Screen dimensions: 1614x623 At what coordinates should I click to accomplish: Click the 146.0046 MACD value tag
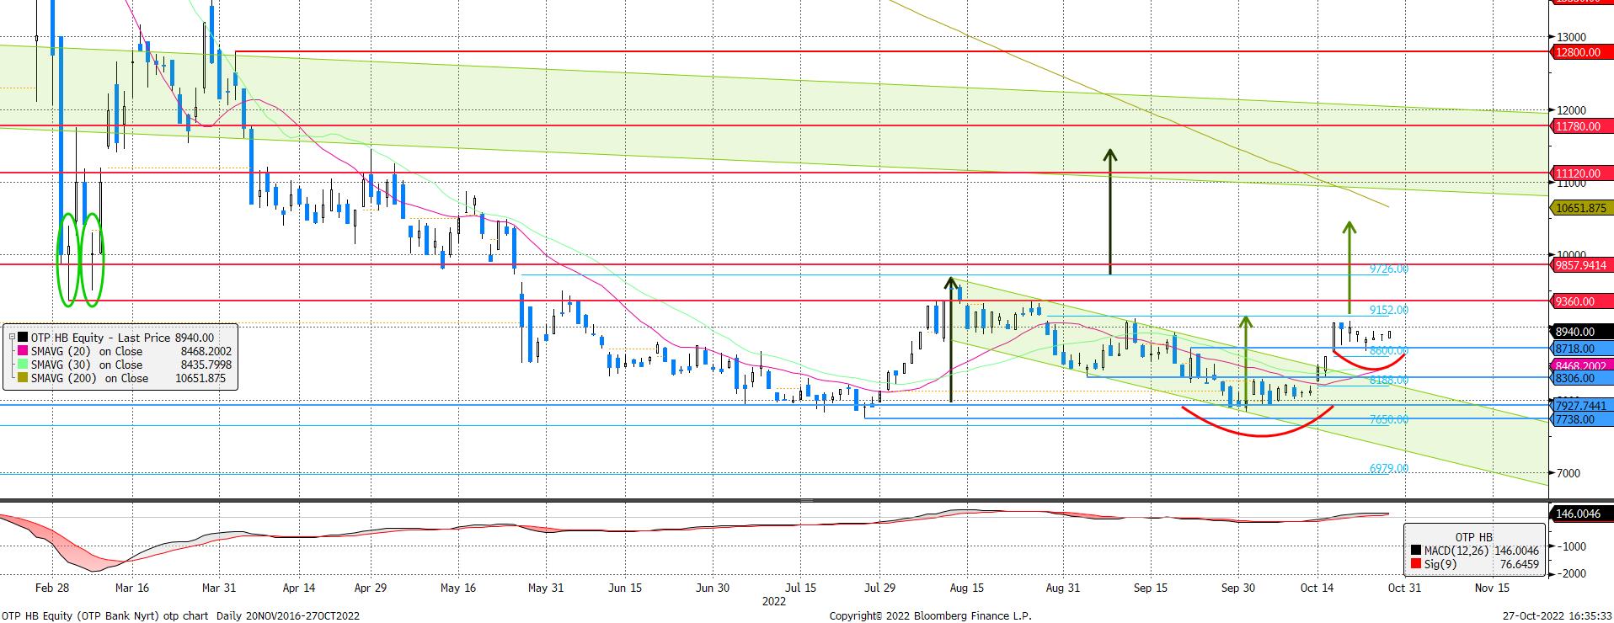(x=1580, y=512)
